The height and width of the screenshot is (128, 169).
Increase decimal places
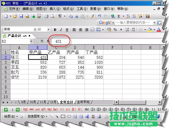tap(127, 30)
